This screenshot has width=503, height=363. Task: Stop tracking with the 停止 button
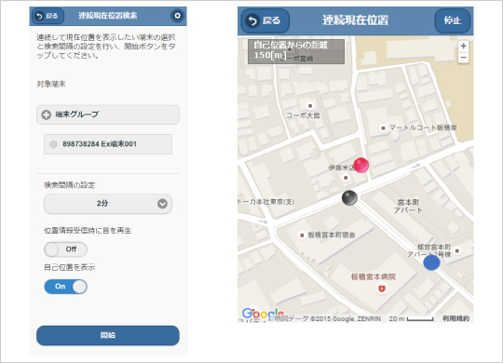pos(453,20)
